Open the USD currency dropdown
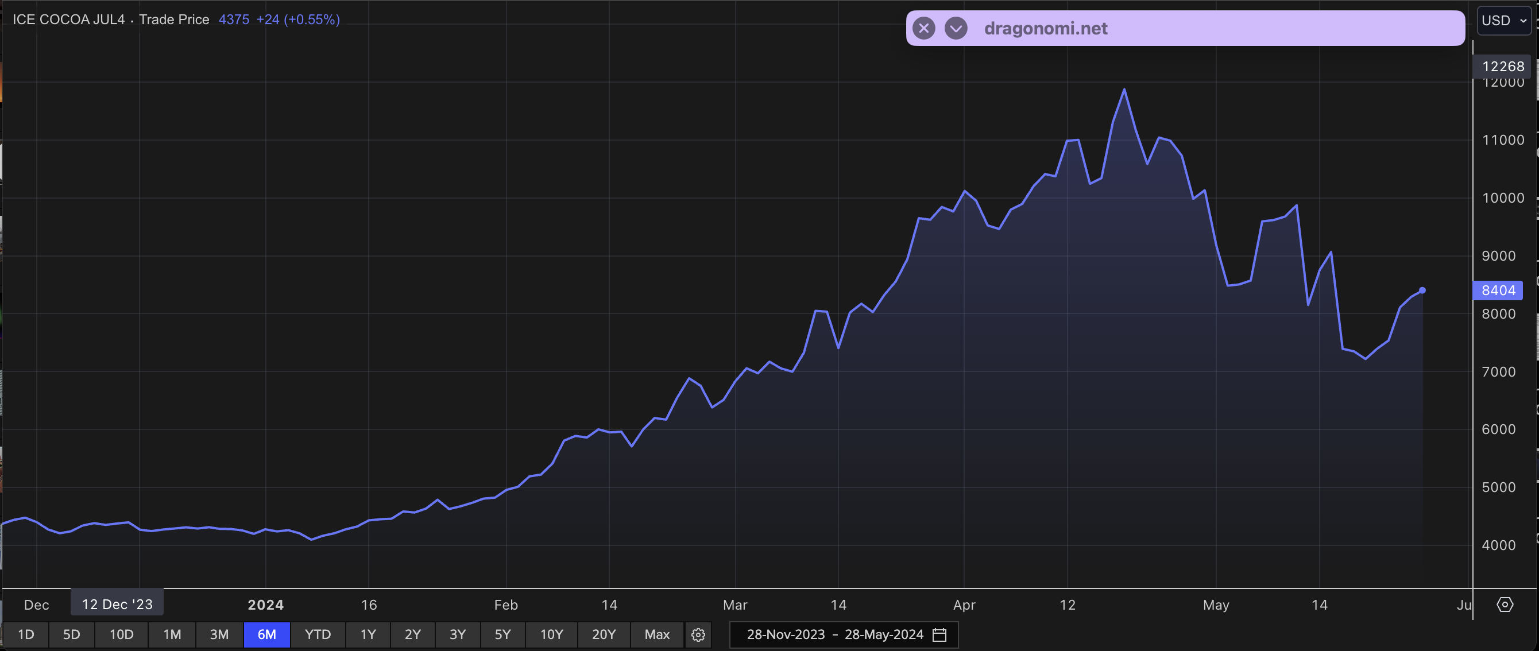This screenshot has height=651, width=1539. [1503, 20]
